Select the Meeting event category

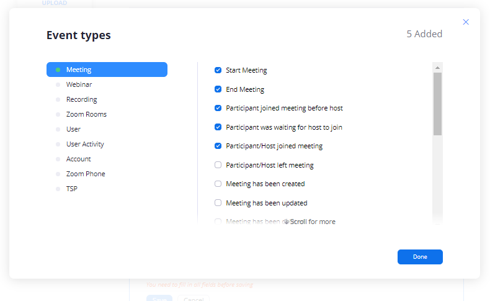point(107,70)
